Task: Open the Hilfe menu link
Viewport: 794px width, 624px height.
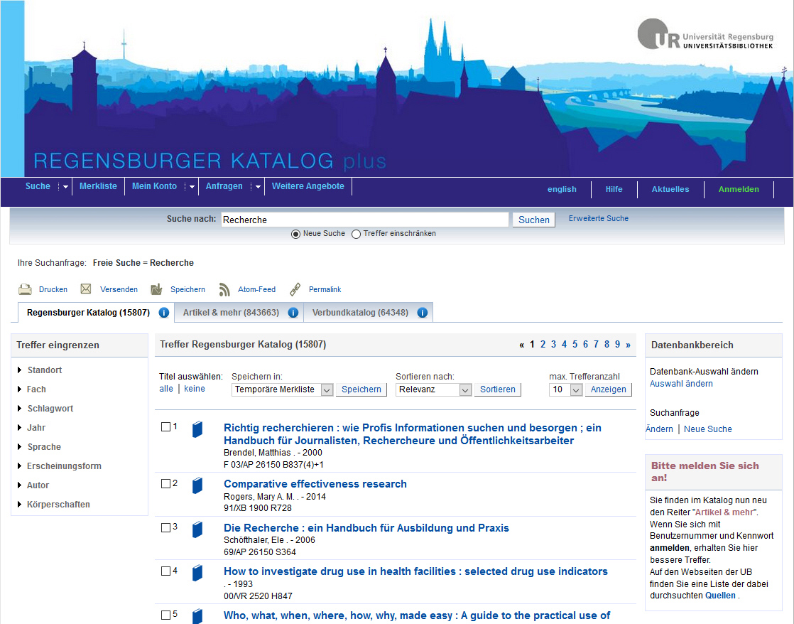Action: (x=614, y=189)
